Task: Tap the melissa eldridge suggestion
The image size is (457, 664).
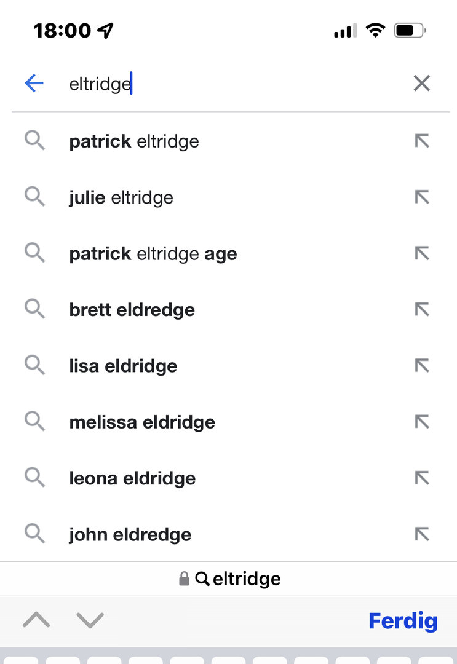Action: [142, 422]
